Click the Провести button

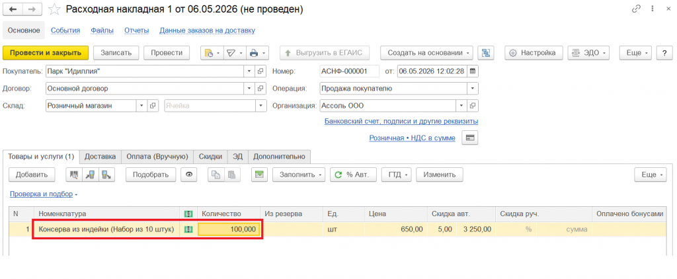click(167, 53)
